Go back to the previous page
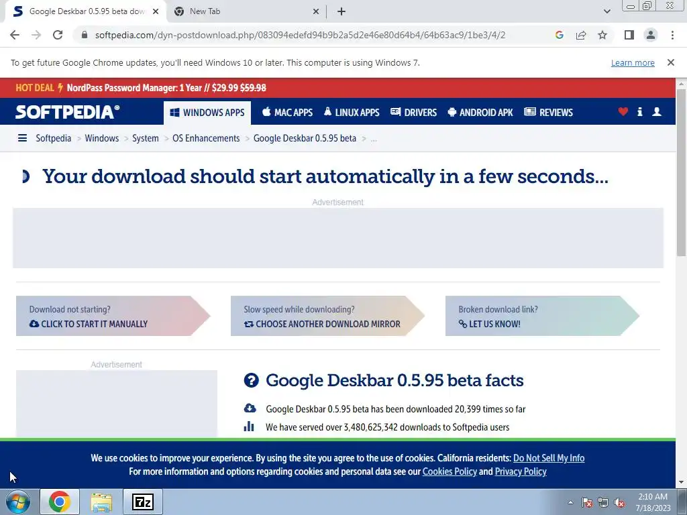This screenshot has height=515, width=687. pyautogui.click(x=15, y=35)
